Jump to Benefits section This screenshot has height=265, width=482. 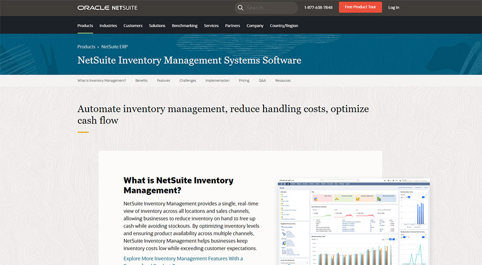click(x=141, y=81)
